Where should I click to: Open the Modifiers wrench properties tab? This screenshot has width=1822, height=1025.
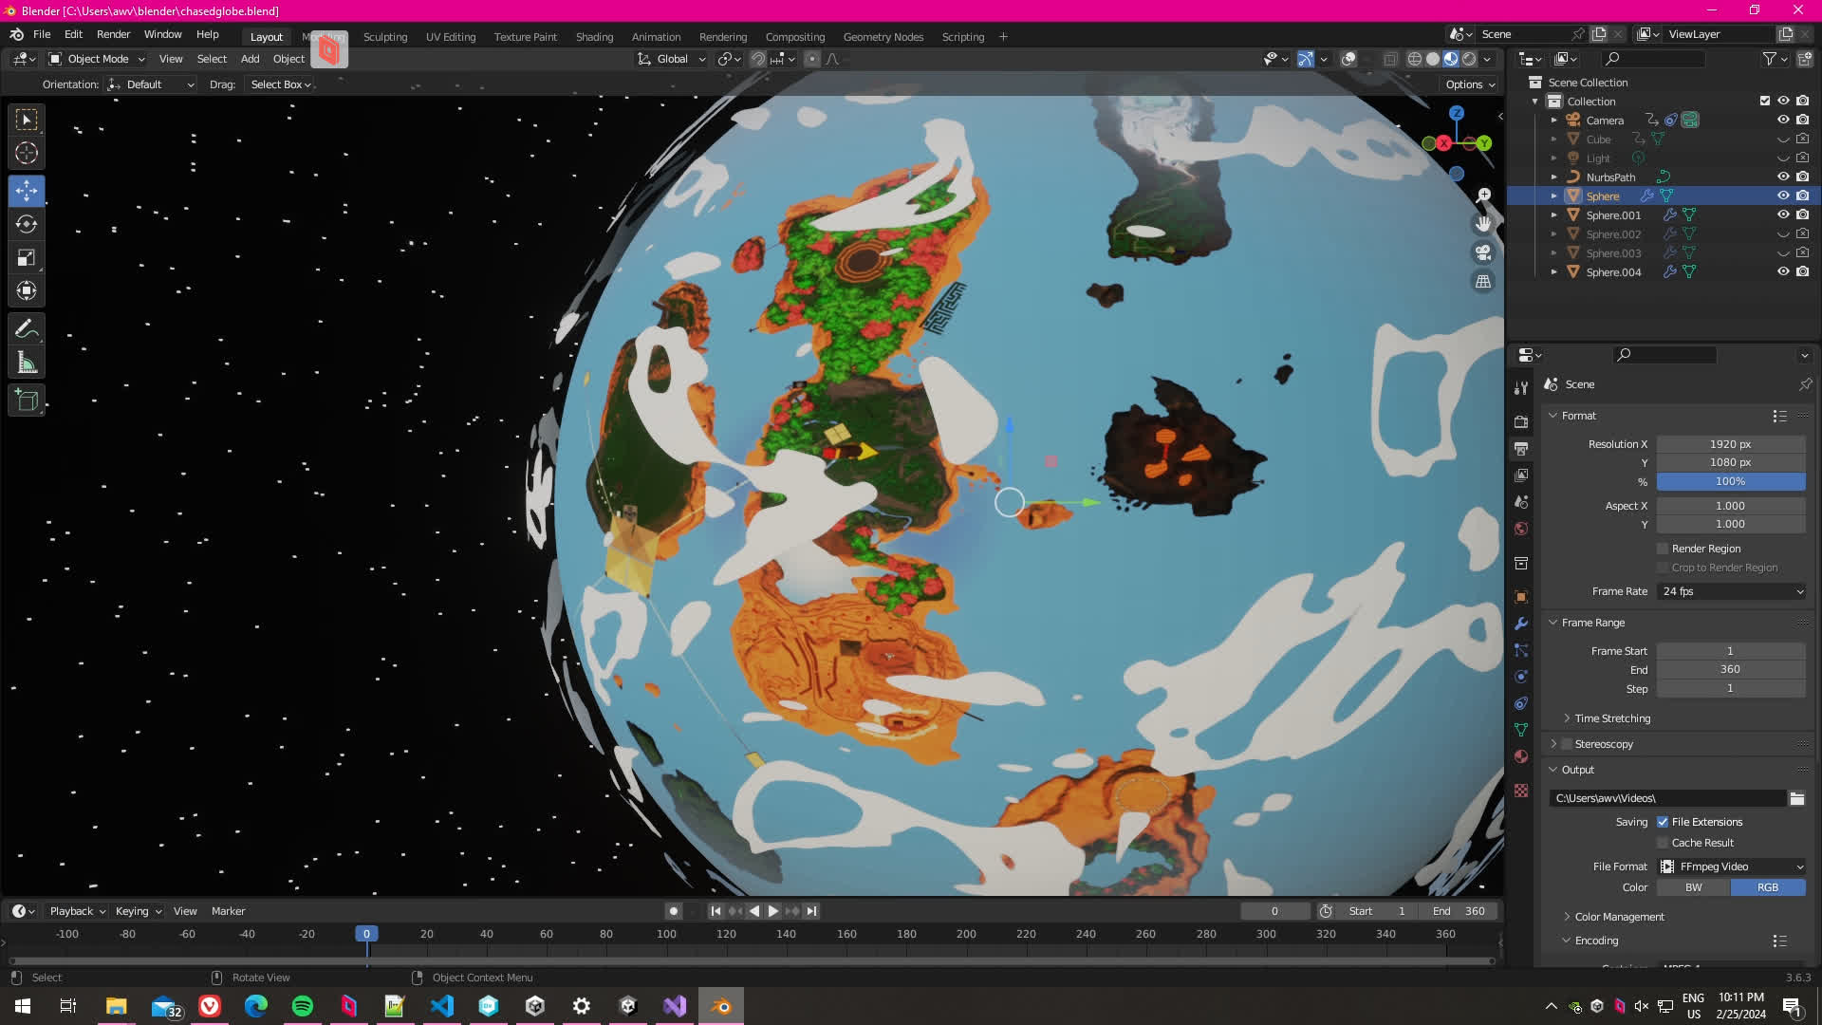(x=1521, y=624)
